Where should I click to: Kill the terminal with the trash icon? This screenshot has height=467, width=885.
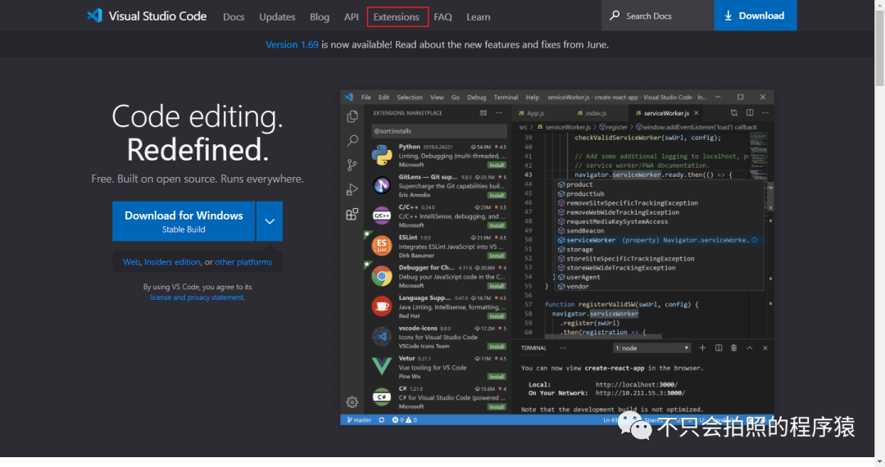coord(733,348)
